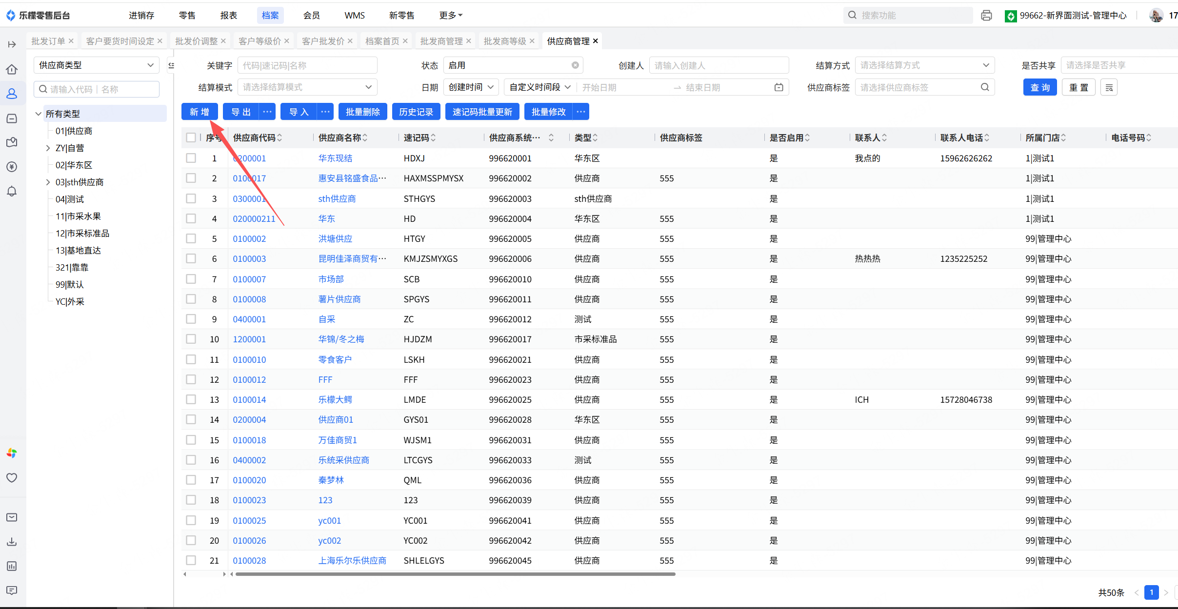Image resolution: width=1178 pixels, height=609 pixels.
Task: Open the 结算方式 dropdown
Action: point(924,65)
